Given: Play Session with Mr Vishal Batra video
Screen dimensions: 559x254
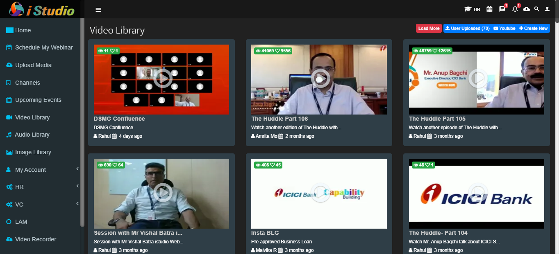Looking at the screenshot, I should click(x=163, y=193).
